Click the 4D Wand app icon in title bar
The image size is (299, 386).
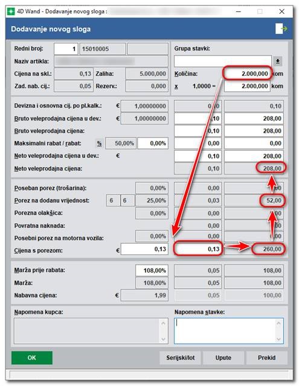[11, 11]
